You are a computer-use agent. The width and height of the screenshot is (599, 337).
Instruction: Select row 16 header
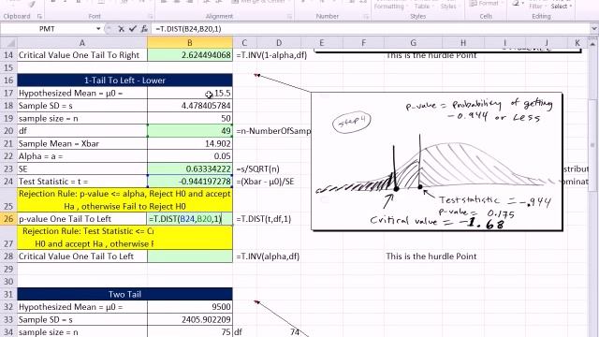[8, 81]
